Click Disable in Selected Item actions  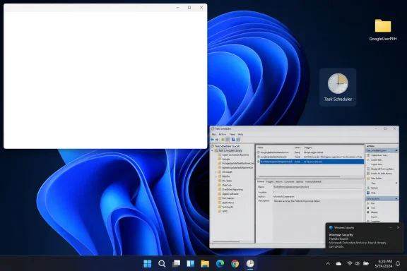point(372,212)
